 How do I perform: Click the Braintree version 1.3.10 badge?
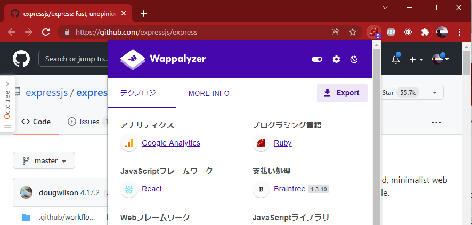[x=319, y=189]
